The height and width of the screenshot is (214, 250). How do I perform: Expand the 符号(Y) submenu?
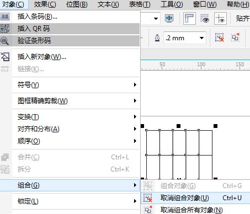(70, 85)
